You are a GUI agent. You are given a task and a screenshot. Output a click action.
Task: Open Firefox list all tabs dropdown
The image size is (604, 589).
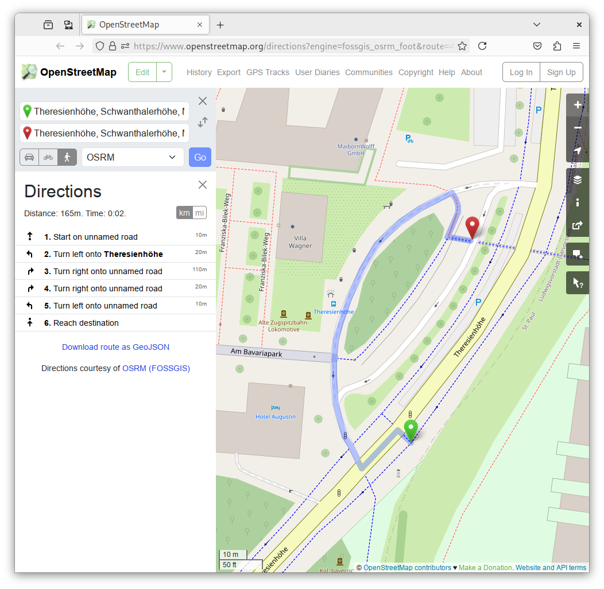(x=537, y=25)
